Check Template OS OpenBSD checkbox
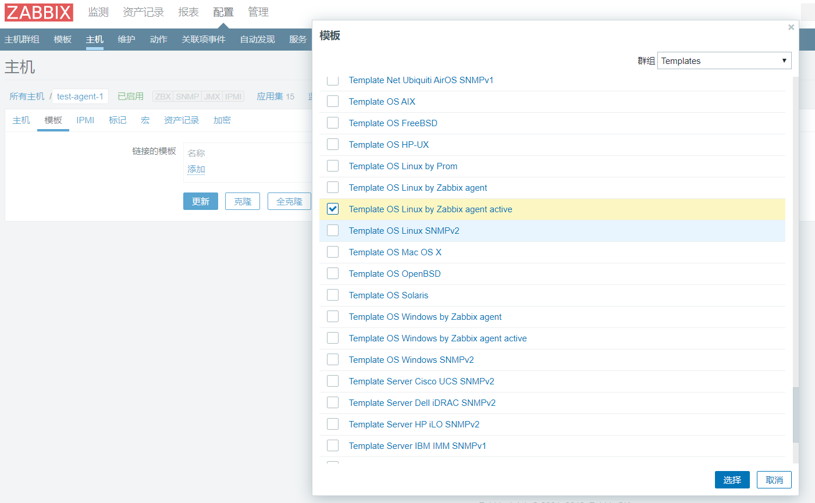This screenshot has width=815, height=503. click(x=333, y=273)
